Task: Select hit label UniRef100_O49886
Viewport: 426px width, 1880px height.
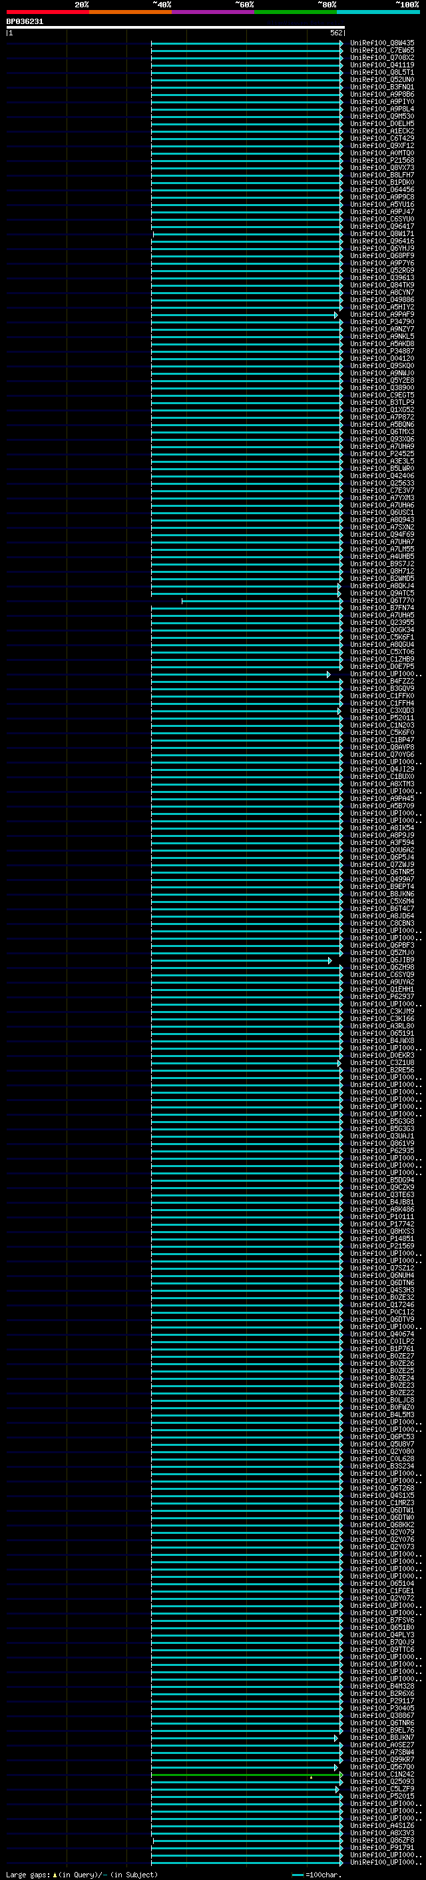Action: (x=382, y=299)
